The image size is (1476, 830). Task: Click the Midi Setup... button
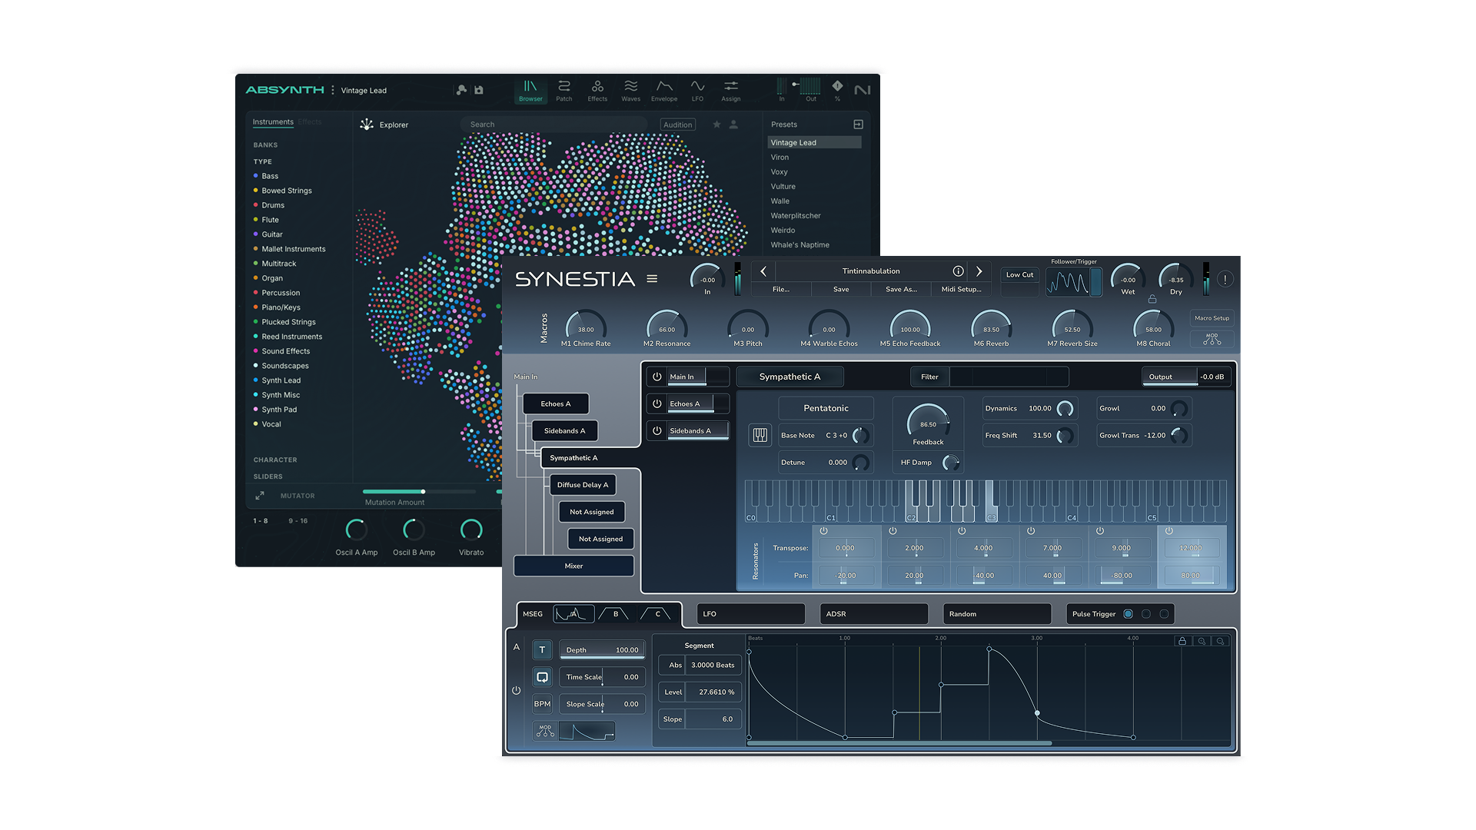(x=961, y=289)
